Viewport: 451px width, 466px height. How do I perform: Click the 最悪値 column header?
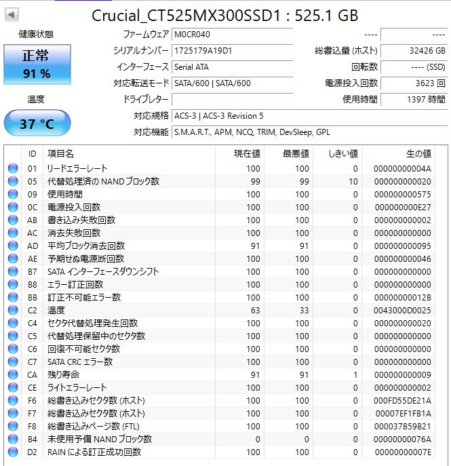coord(288,154)
